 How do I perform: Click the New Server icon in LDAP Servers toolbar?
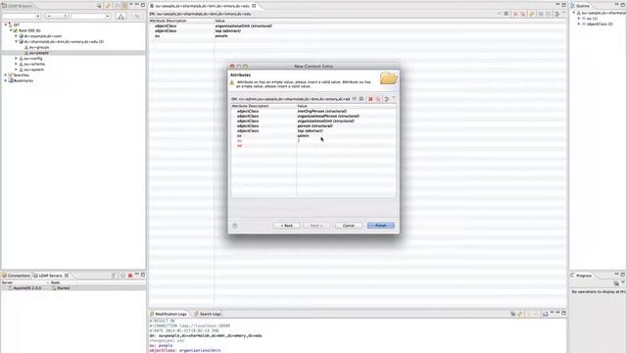tap(114, 276)
